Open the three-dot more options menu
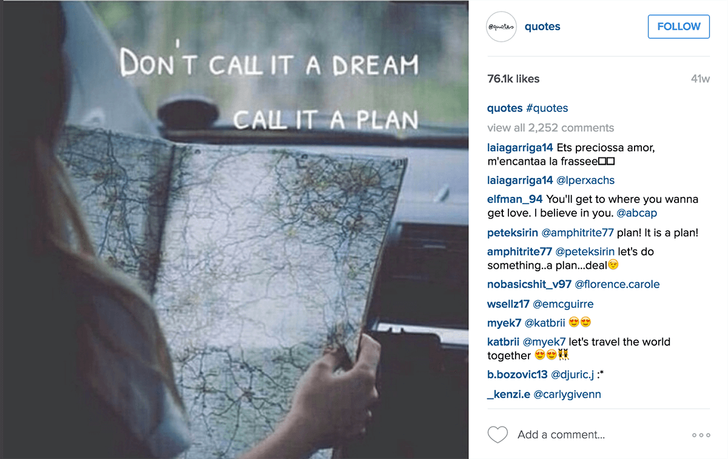Image resolution: width=728 pixels, height=459 pixels. tap(701, 435)
